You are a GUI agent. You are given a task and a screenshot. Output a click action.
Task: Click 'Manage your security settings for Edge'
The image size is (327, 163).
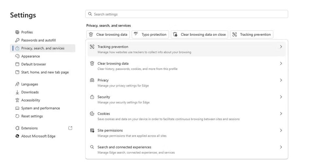[x=124, y=102]
